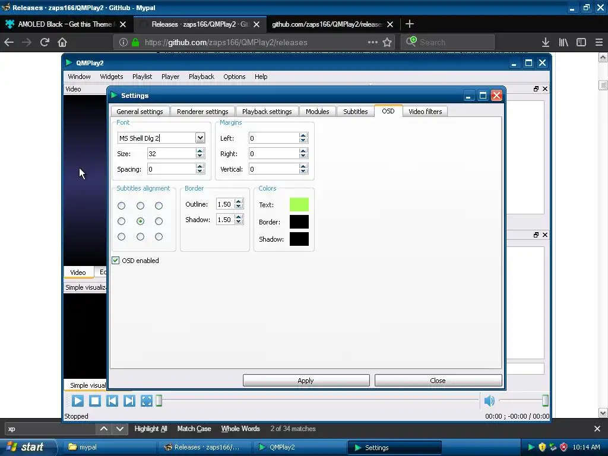
Task: Close the AMOLED Black theme tab
Action: [123, 24]
